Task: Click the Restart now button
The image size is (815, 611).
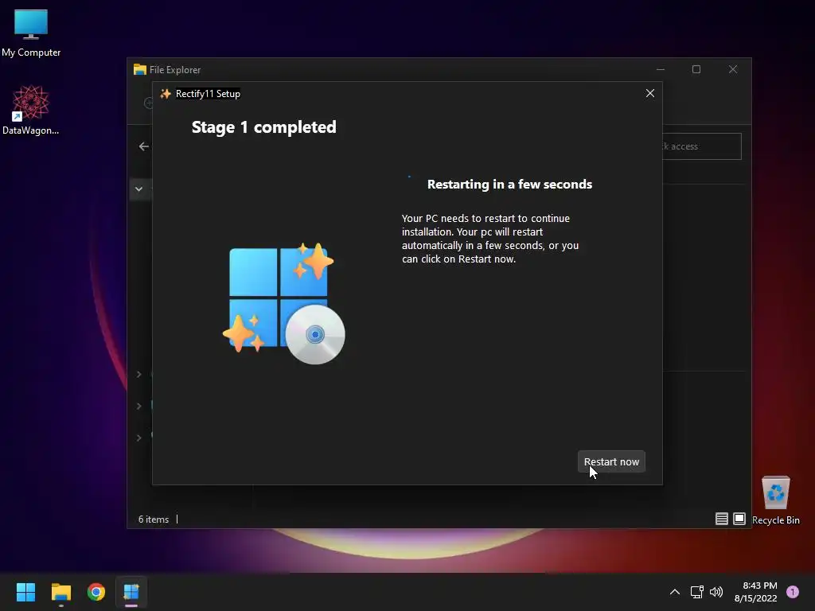Action: point(611,462)
